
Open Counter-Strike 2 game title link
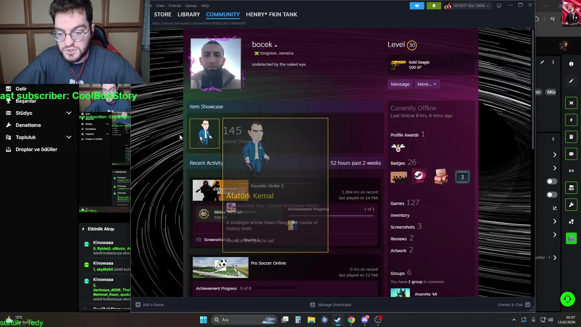tap(267, 186)
